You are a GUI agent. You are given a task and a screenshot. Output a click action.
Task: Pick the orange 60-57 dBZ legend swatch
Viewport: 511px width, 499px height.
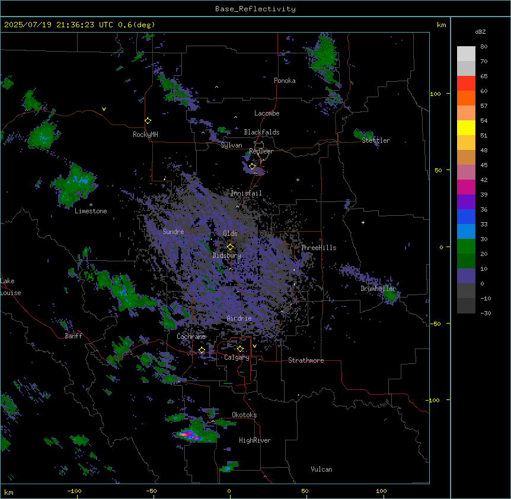[x=466, y=98]
